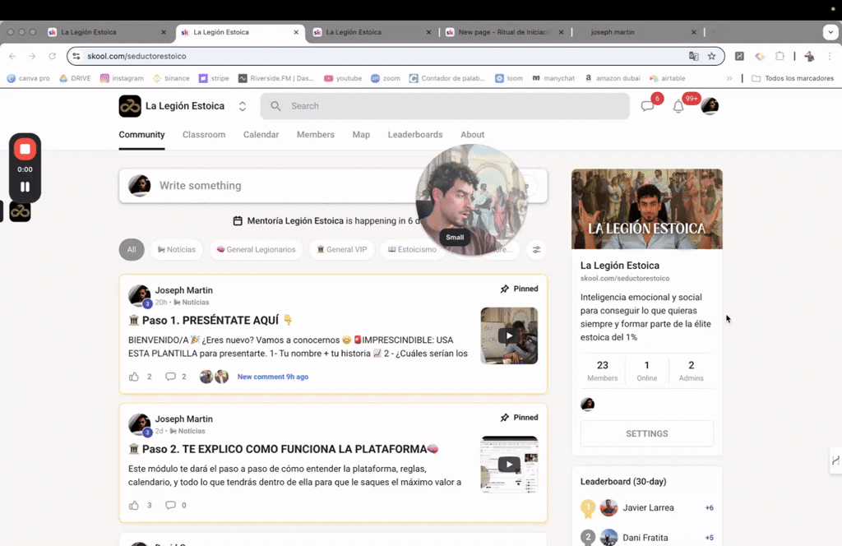842x546 pixels.
Task: Open the post filter options icon
Action: [x=536, y=249]
